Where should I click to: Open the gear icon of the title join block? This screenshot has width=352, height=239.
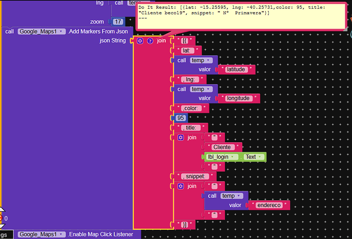pos(181,138)
